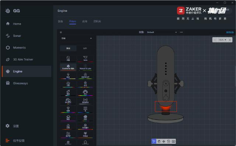Pick the Wasabi & Lake effect
The height and width of the screenshot is (146, 236).
[85, 67]
